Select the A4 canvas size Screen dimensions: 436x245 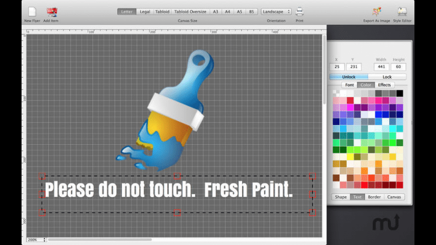point(228,11)
